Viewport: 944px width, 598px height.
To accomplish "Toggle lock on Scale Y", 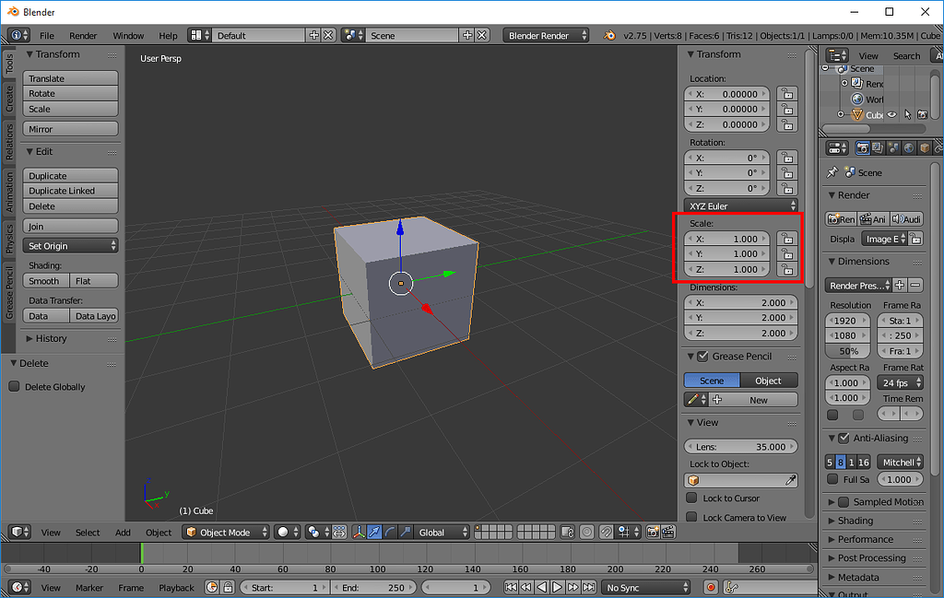I will coord(787,254).
